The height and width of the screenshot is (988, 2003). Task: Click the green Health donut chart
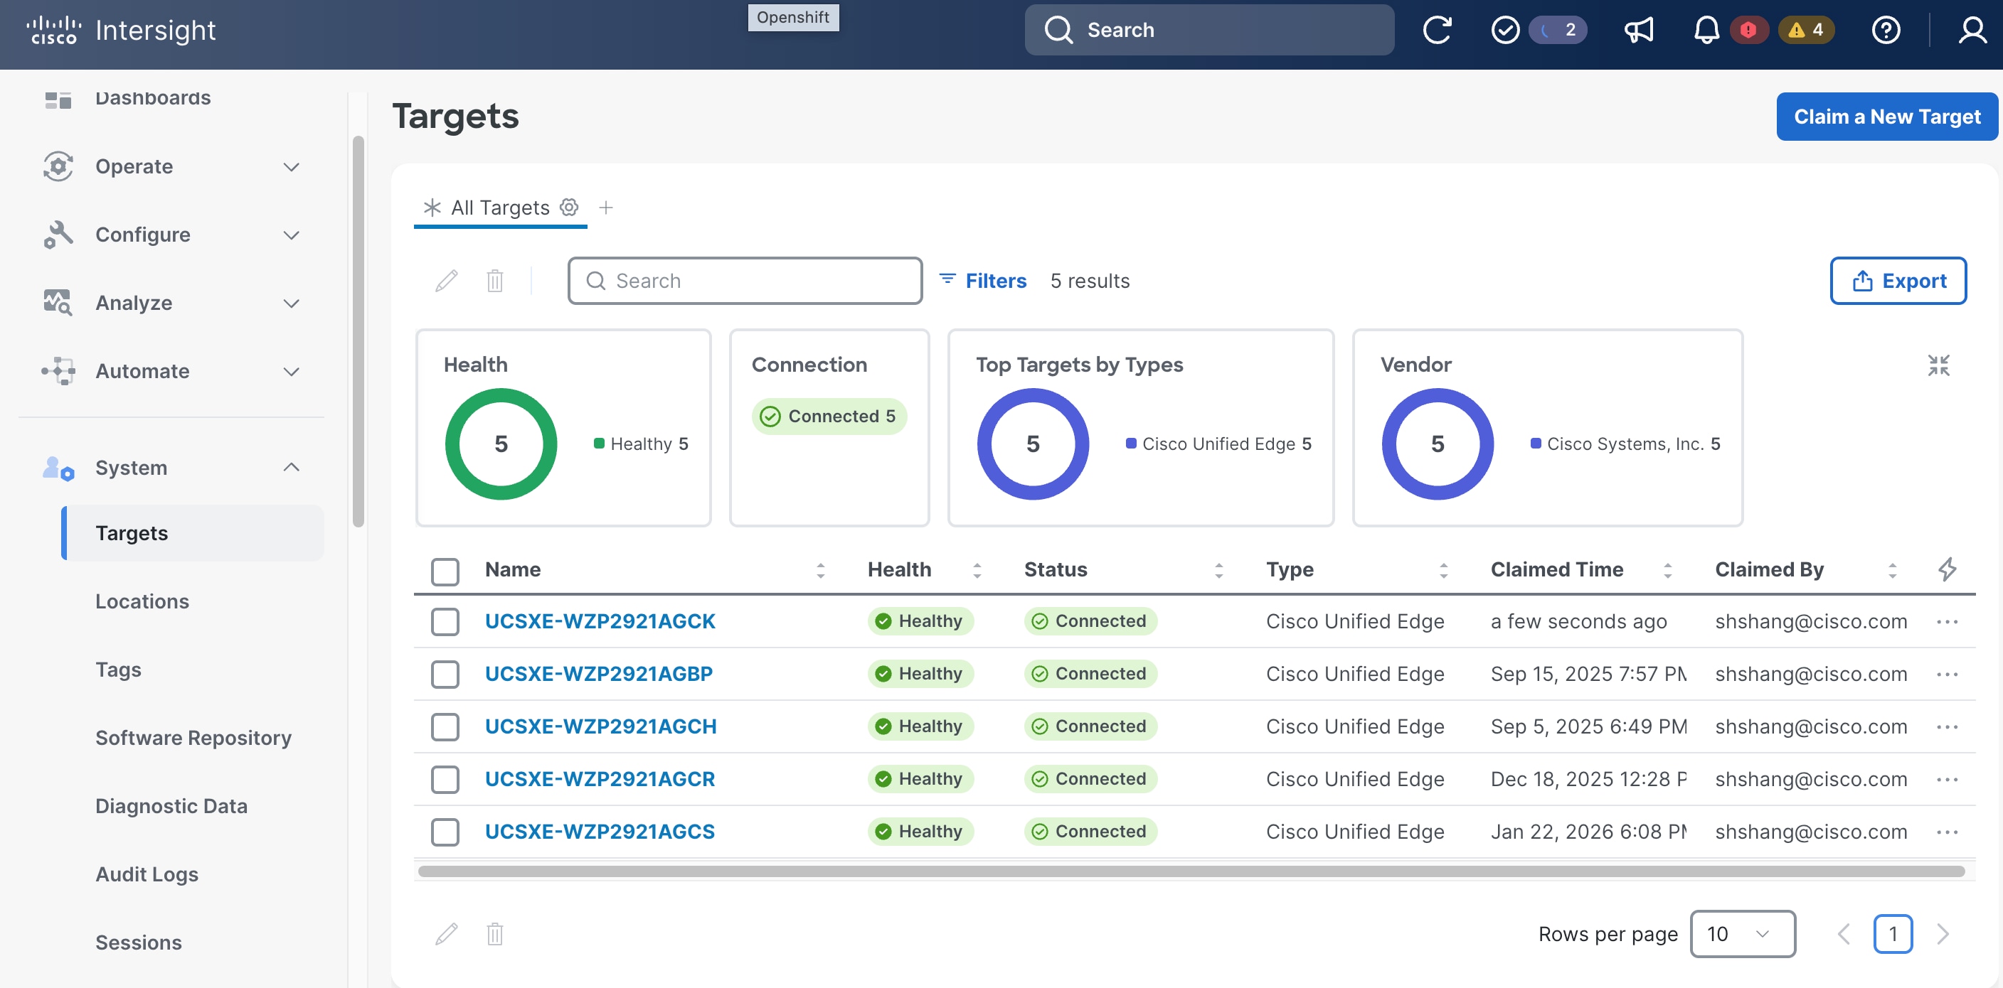pyautogui.click(x=501, y=444)
